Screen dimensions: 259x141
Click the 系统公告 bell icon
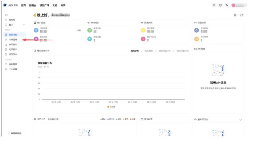pos(35,119)
